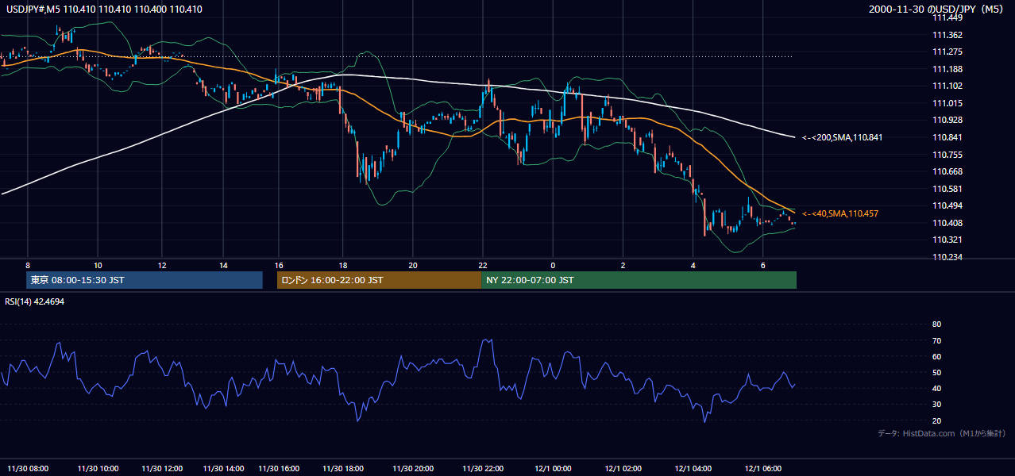Screen dimensions: 1015x476
Task: Click the 11/30 22:00 time axis label
Action: 483,468
